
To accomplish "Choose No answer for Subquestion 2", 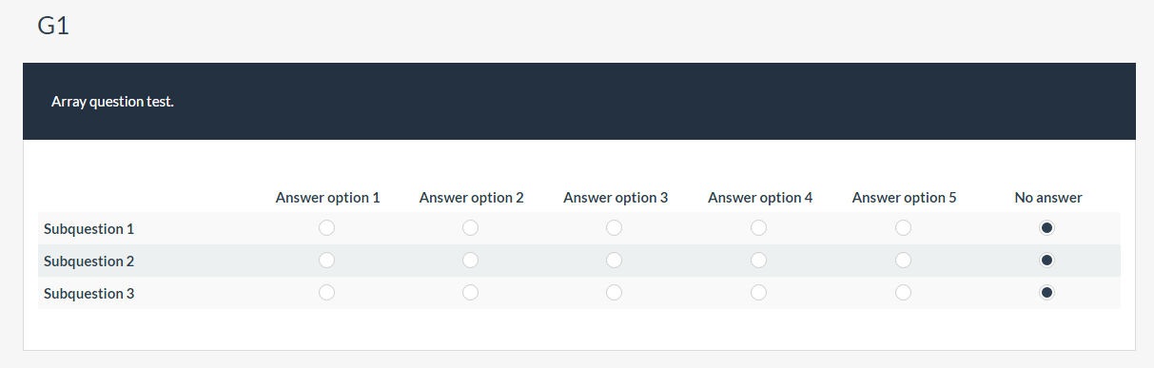I will 1047,261.
